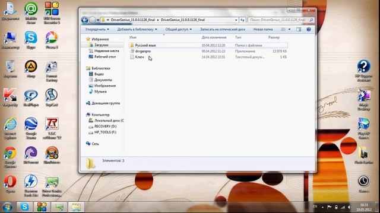This screenshot has height=213, width=380.
Task: Open the Документы library
Action: 103,80
